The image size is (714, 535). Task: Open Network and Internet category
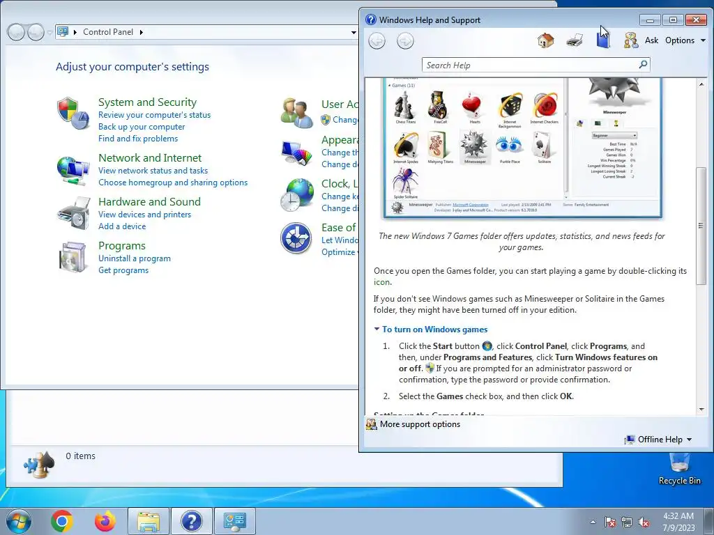(150, 158)
